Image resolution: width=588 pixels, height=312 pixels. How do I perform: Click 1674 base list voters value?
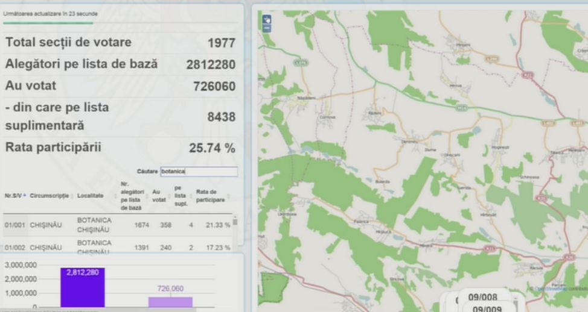click(142, 225)
